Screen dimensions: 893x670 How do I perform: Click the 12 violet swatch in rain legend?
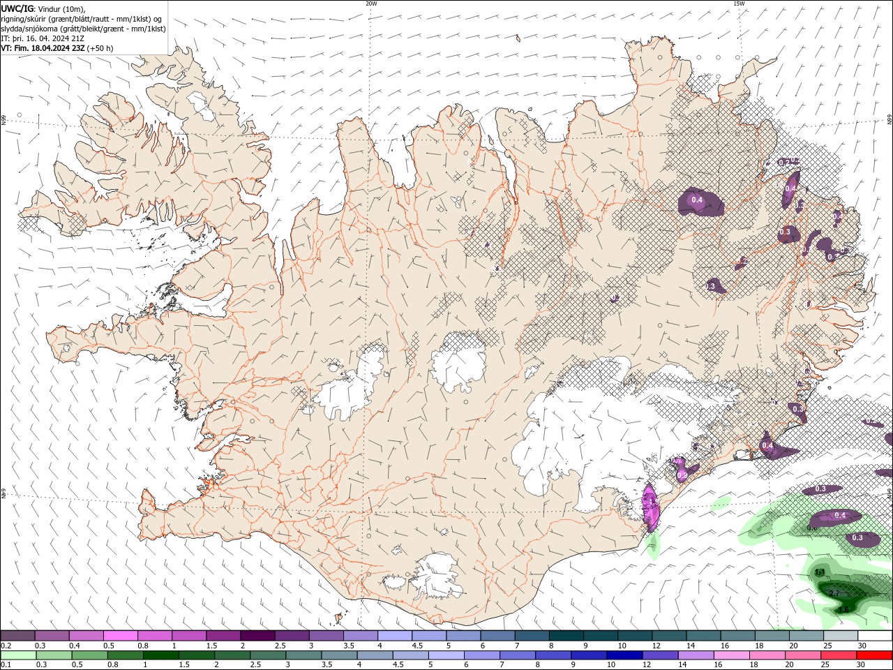[660, 655]
